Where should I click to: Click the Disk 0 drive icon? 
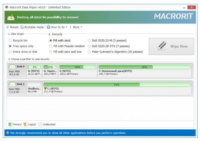point(12,67)
